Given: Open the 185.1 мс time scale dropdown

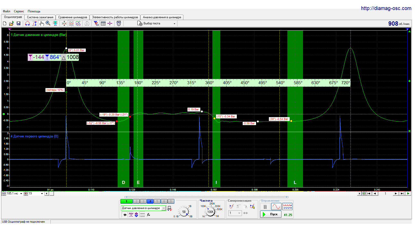Looking at the screenshot, I should point(21,194).
